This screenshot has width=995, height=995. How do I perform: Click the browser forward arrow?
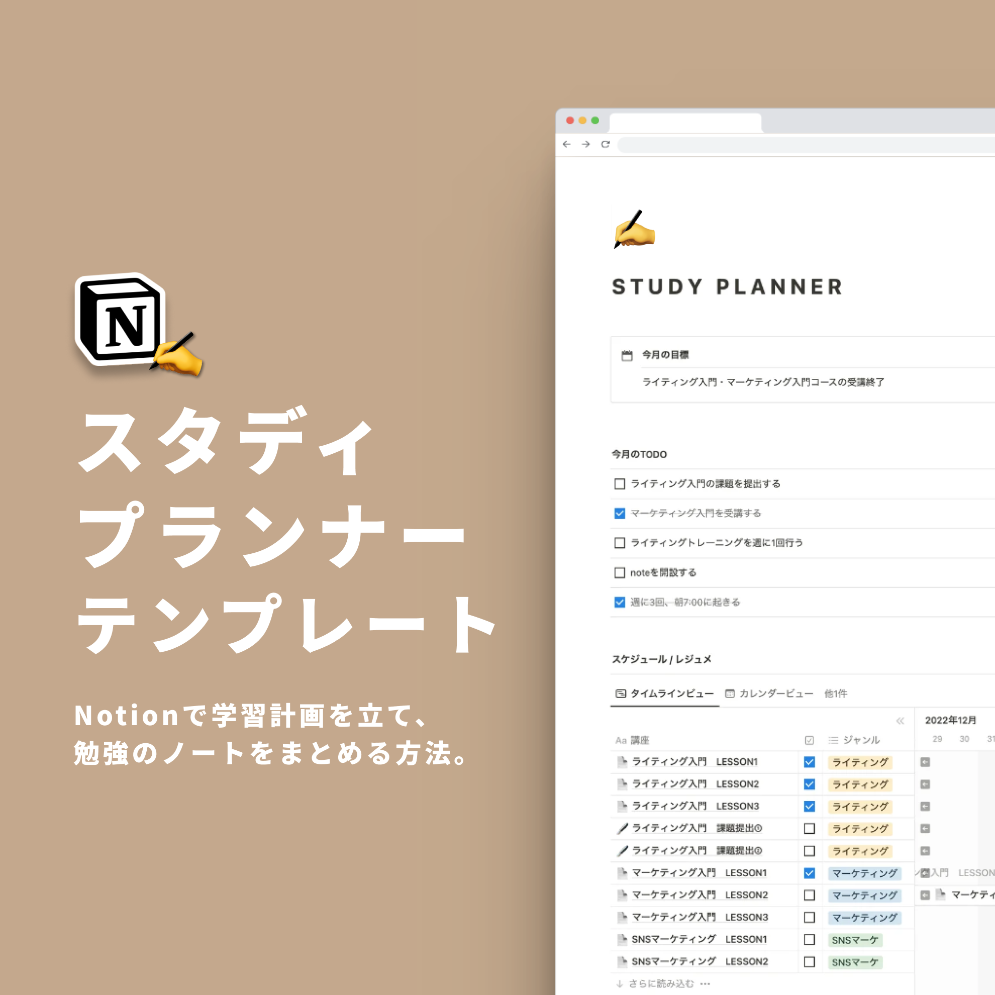[x=585, y=144]
